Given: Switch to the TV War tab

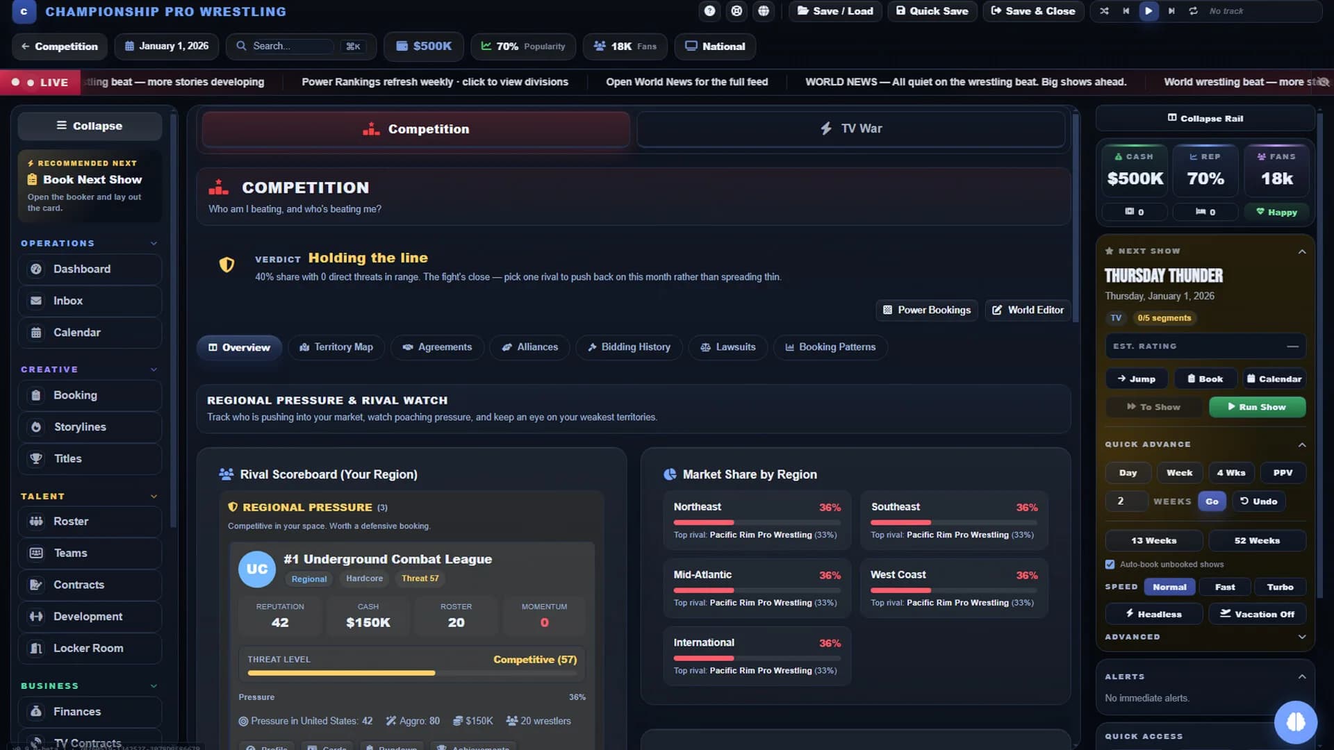Looking at the screenshot, I should pyautogui.click(x=851, y=129).
